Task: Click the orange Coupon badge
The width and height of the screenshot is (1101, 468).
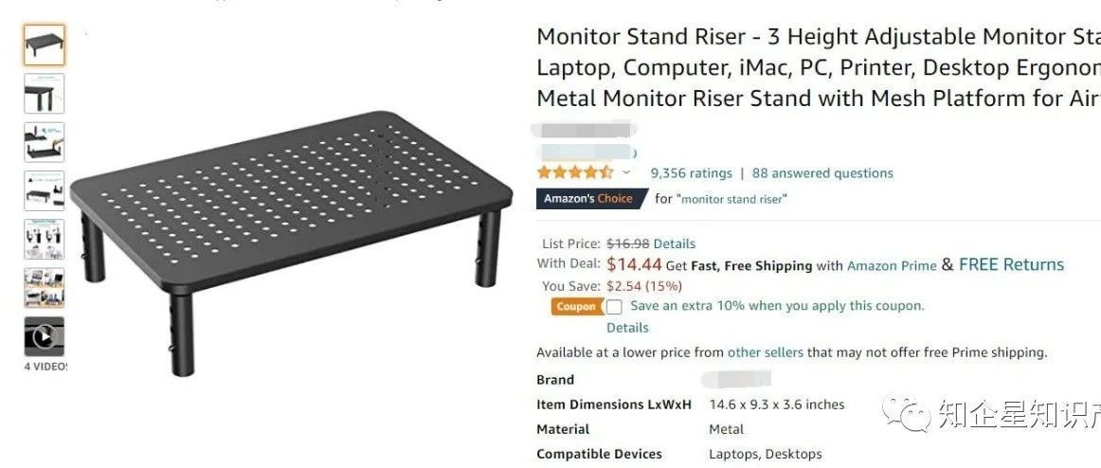Action: (576, 307)
